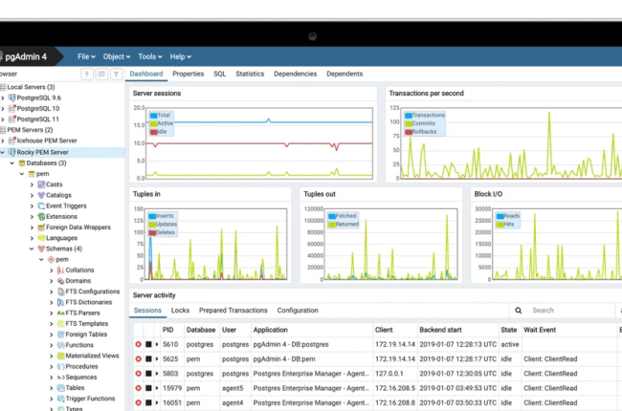Viewport: 622px width, 411px height.
Task: Click the filtered rows funnel icon
Action: pos(116,75)
